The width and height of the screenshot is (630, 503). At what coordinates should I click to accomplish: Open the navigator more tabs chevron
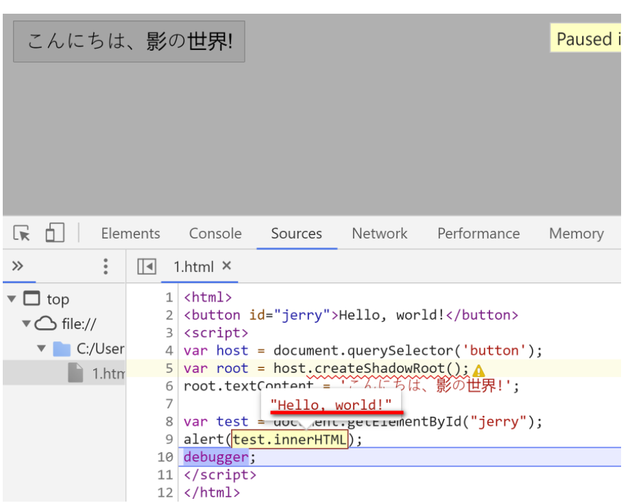pyautogui.click(x=17, y=266)
